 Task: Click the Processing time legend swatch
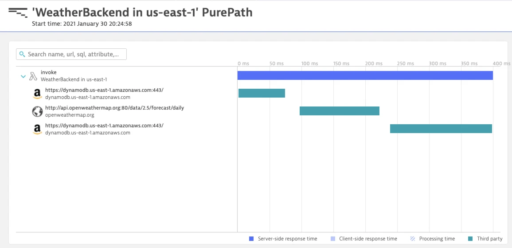tap(413, 239)
